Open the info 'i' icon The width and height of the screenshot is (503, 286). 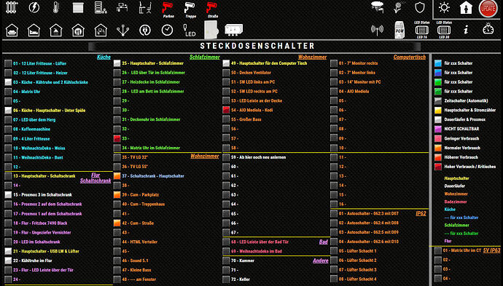pos(466,30)
